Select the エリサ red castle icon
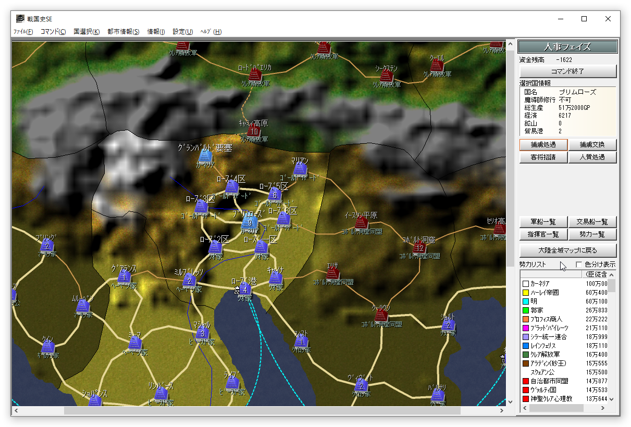Screen dimensions: 631x427 click(333, 273)
